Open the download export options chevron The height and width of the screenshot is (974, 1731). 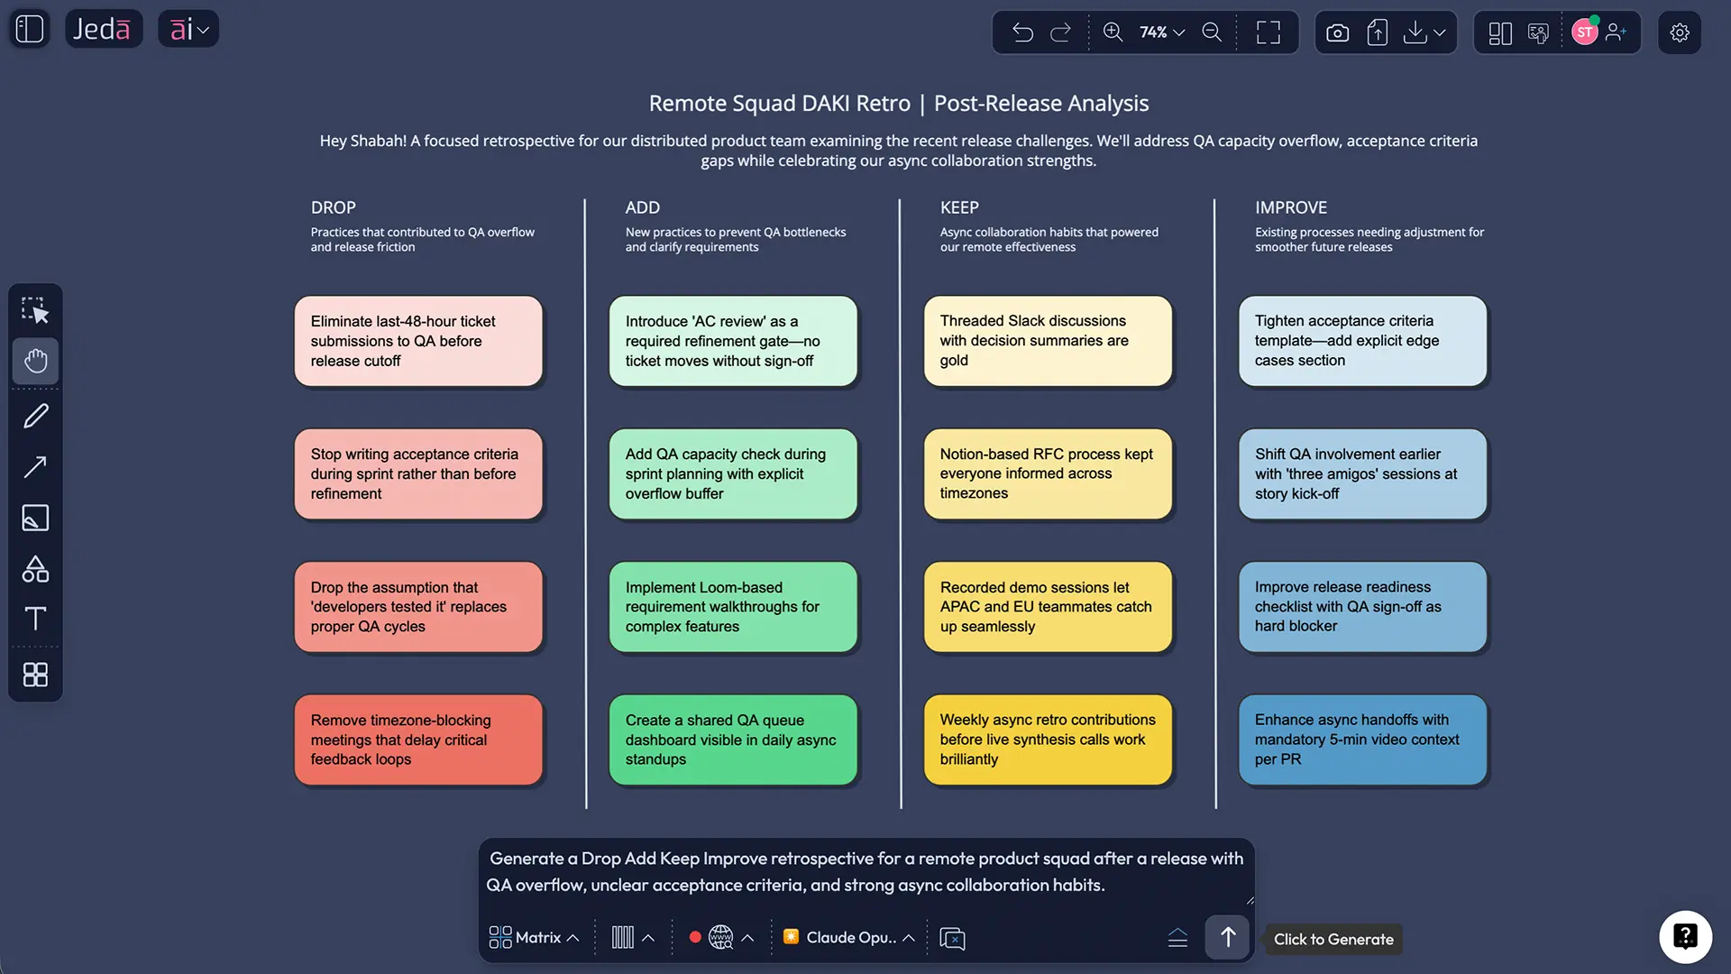(x=1440, y=32)
